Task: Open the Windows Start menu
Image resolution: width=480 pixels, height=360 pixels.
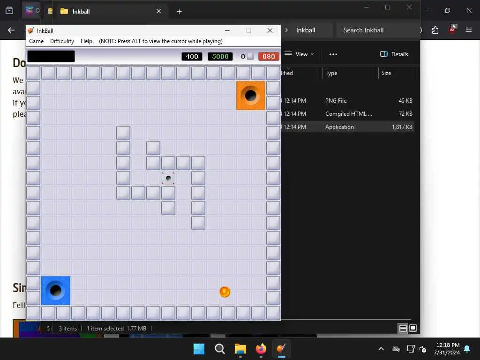Action: click(199, 349)
